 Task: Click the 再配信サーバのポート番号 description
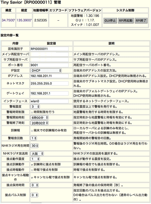point(92,65)
